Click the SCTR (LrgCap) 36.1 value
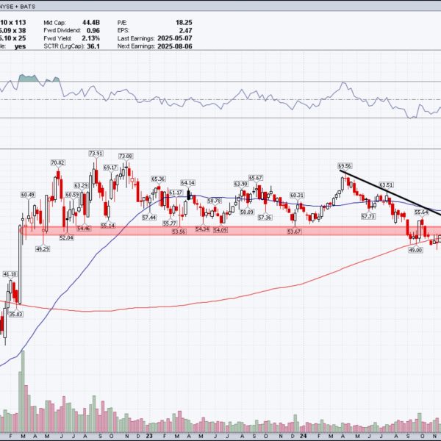 point(93,46)
